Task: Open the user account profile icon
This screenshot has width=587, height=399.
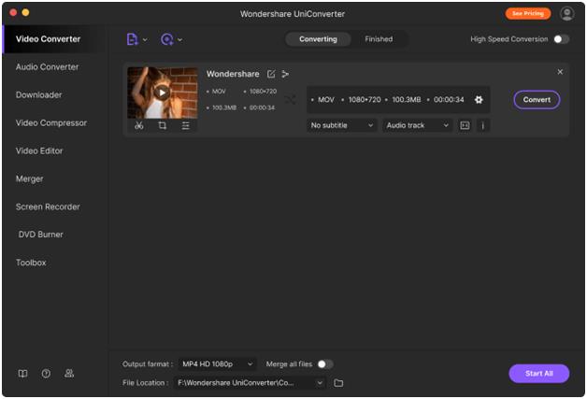Action: 566,13
